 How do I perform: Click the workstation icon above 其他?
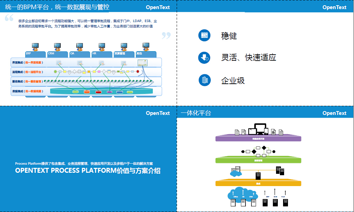[x=146, y=47]
